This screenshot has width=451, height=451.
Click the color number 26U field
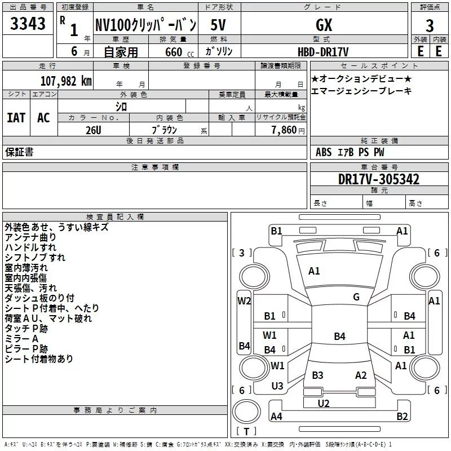(94, 130)
